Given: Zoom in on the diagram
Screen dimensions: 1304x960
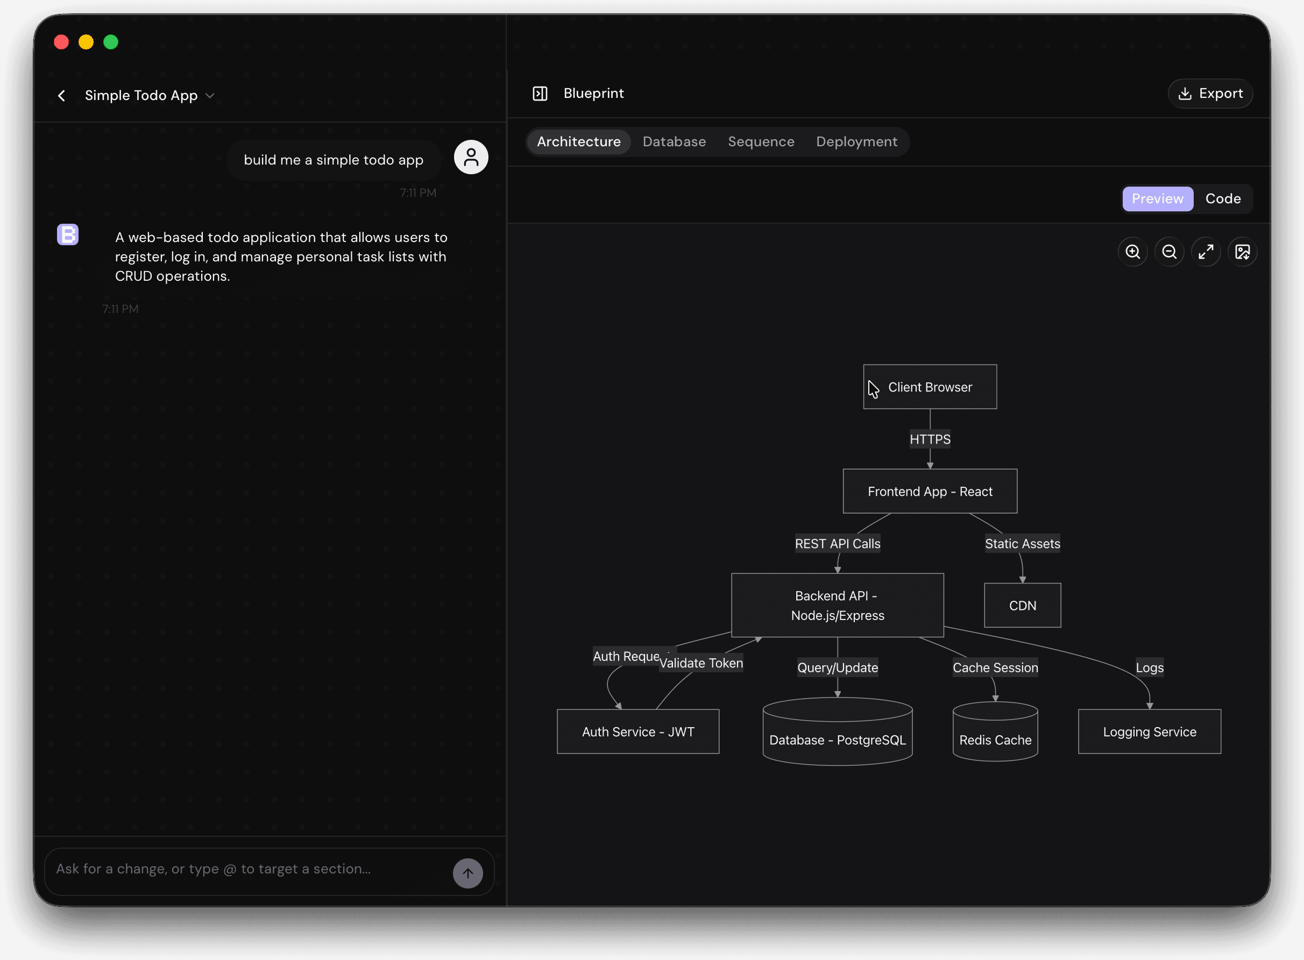Looking at the screenshot, I should click(x=1132, y=252).
